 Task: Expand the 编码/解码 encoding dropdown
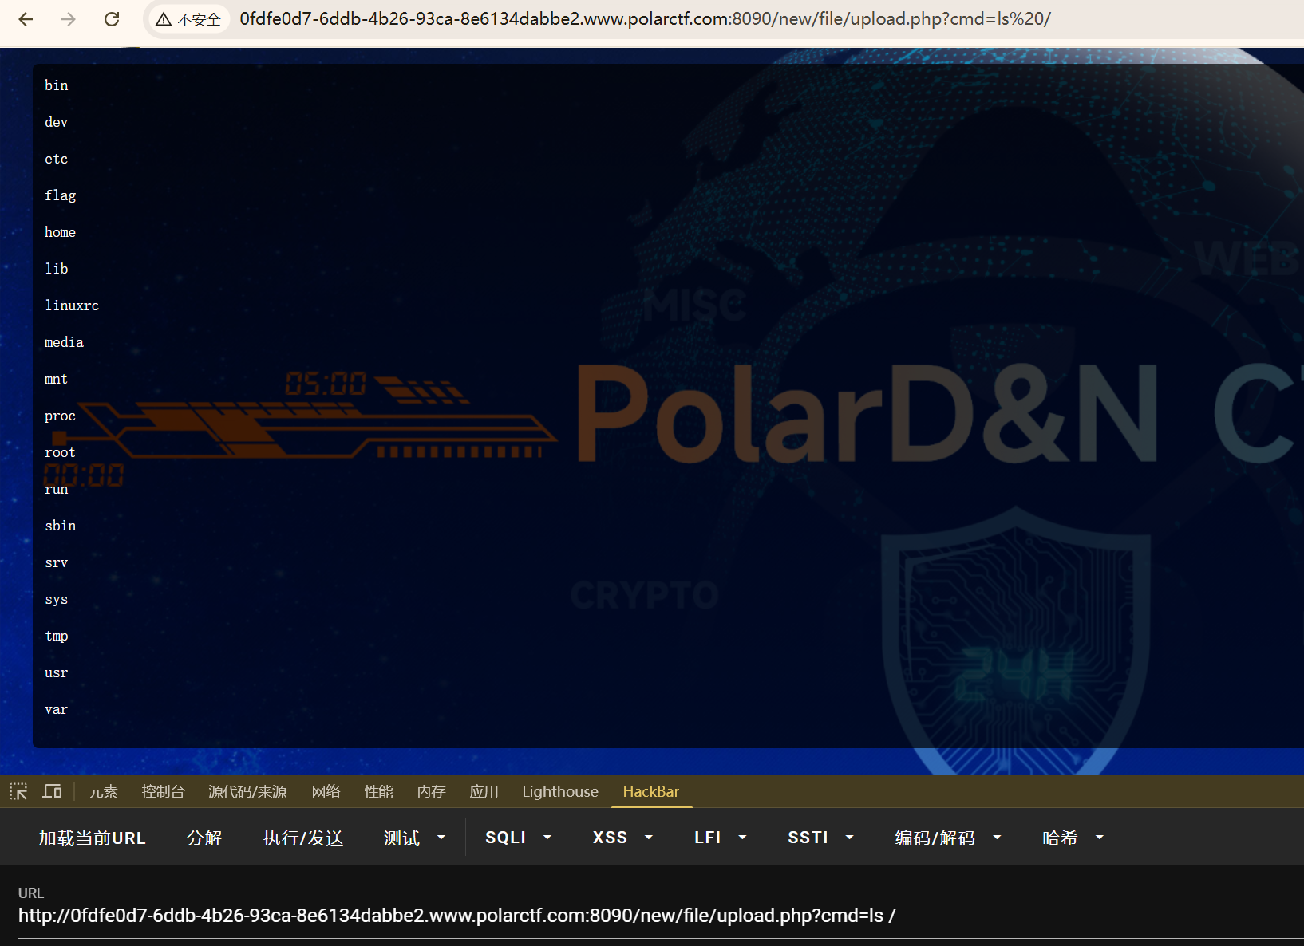[x=947, y=838]
